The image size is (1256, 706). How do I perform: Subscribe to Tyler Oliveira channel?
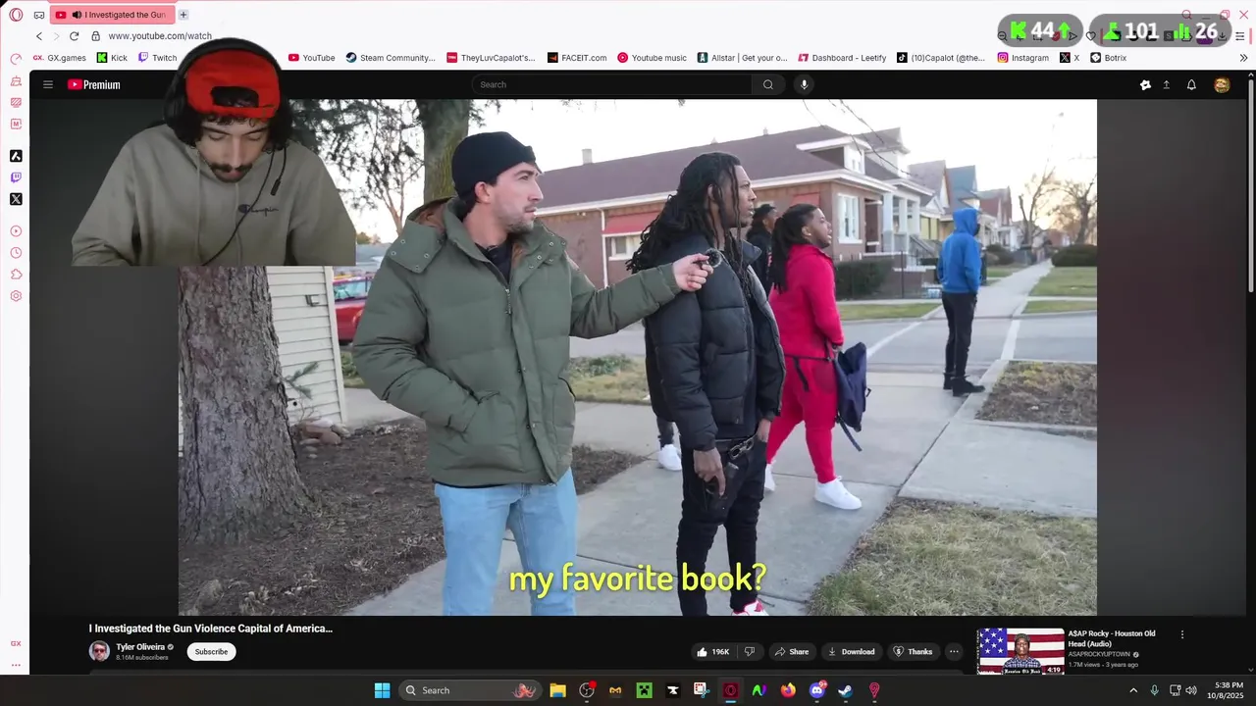pos(211,651)
